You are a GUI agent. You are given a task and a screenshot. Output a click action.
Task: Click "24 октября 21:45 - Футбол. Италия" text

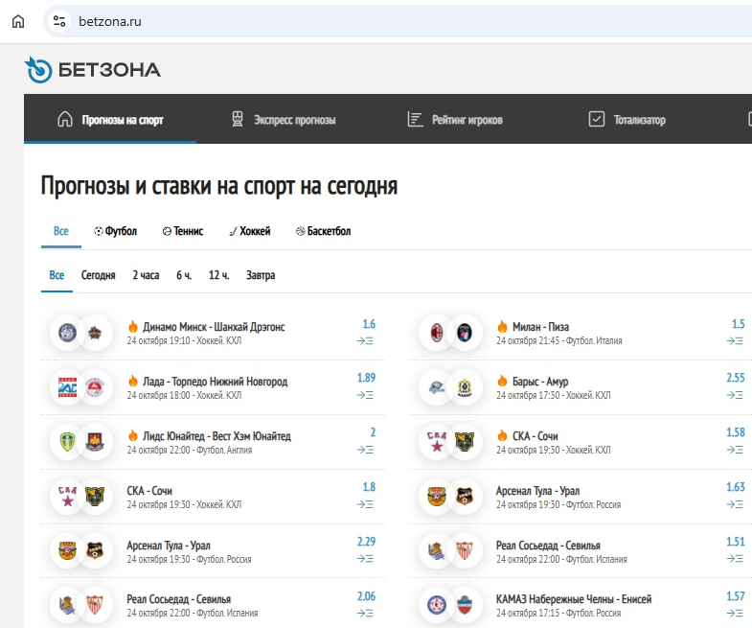[559, 341]
